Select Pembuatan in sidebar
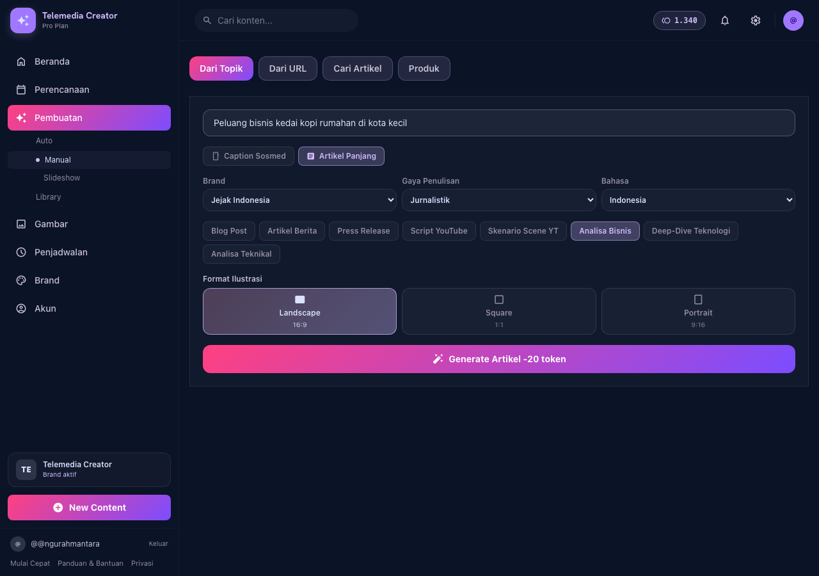Screen dimensions: 819x576 tap(89, 118)
